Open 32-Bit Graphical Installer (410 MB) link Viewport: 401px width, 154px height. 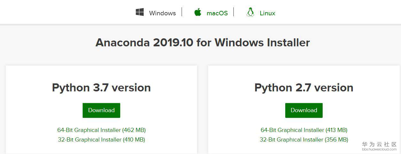[101, 140]
